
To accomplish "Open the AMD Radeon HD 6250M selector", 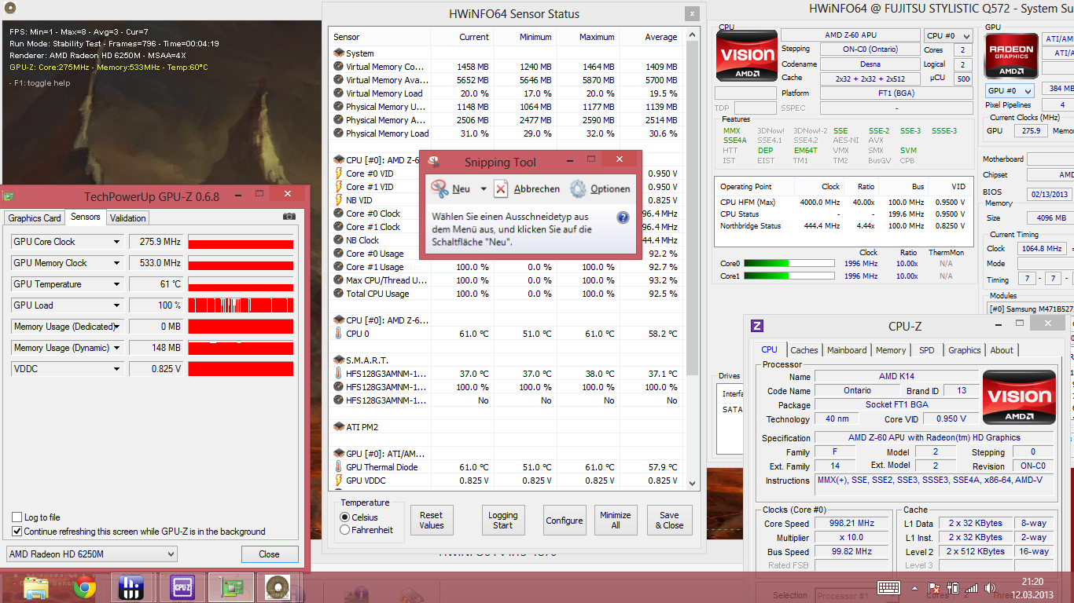I will tap(91, 554).
